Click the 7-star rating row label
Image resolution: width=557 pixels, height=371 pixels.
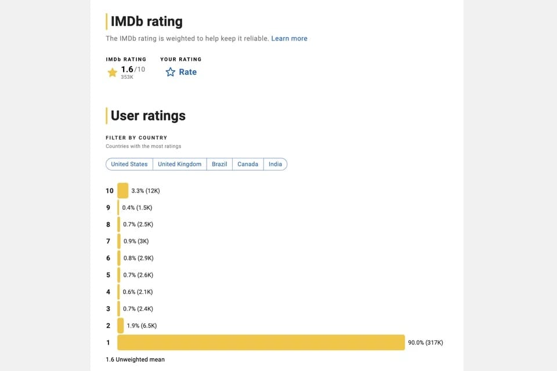(108, 241)
